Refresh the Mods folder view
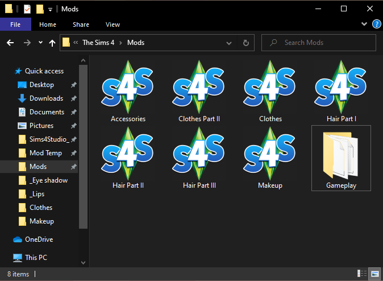 tap(245, 43)
